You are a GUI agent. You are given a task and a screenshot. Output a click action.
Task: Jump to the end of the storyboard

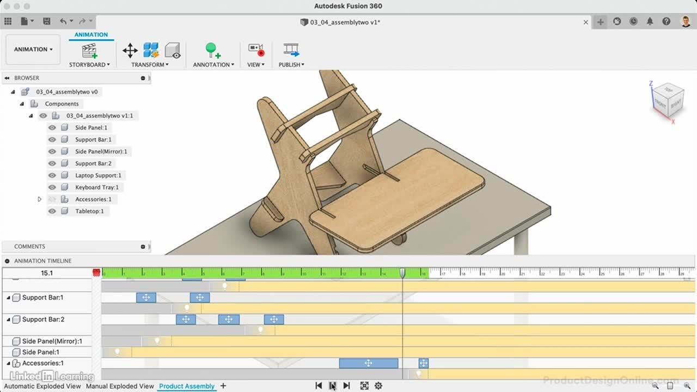pos(346,385)
